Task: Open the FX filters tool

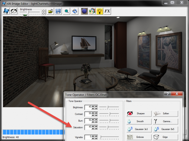Action: [x=107, y=11]
